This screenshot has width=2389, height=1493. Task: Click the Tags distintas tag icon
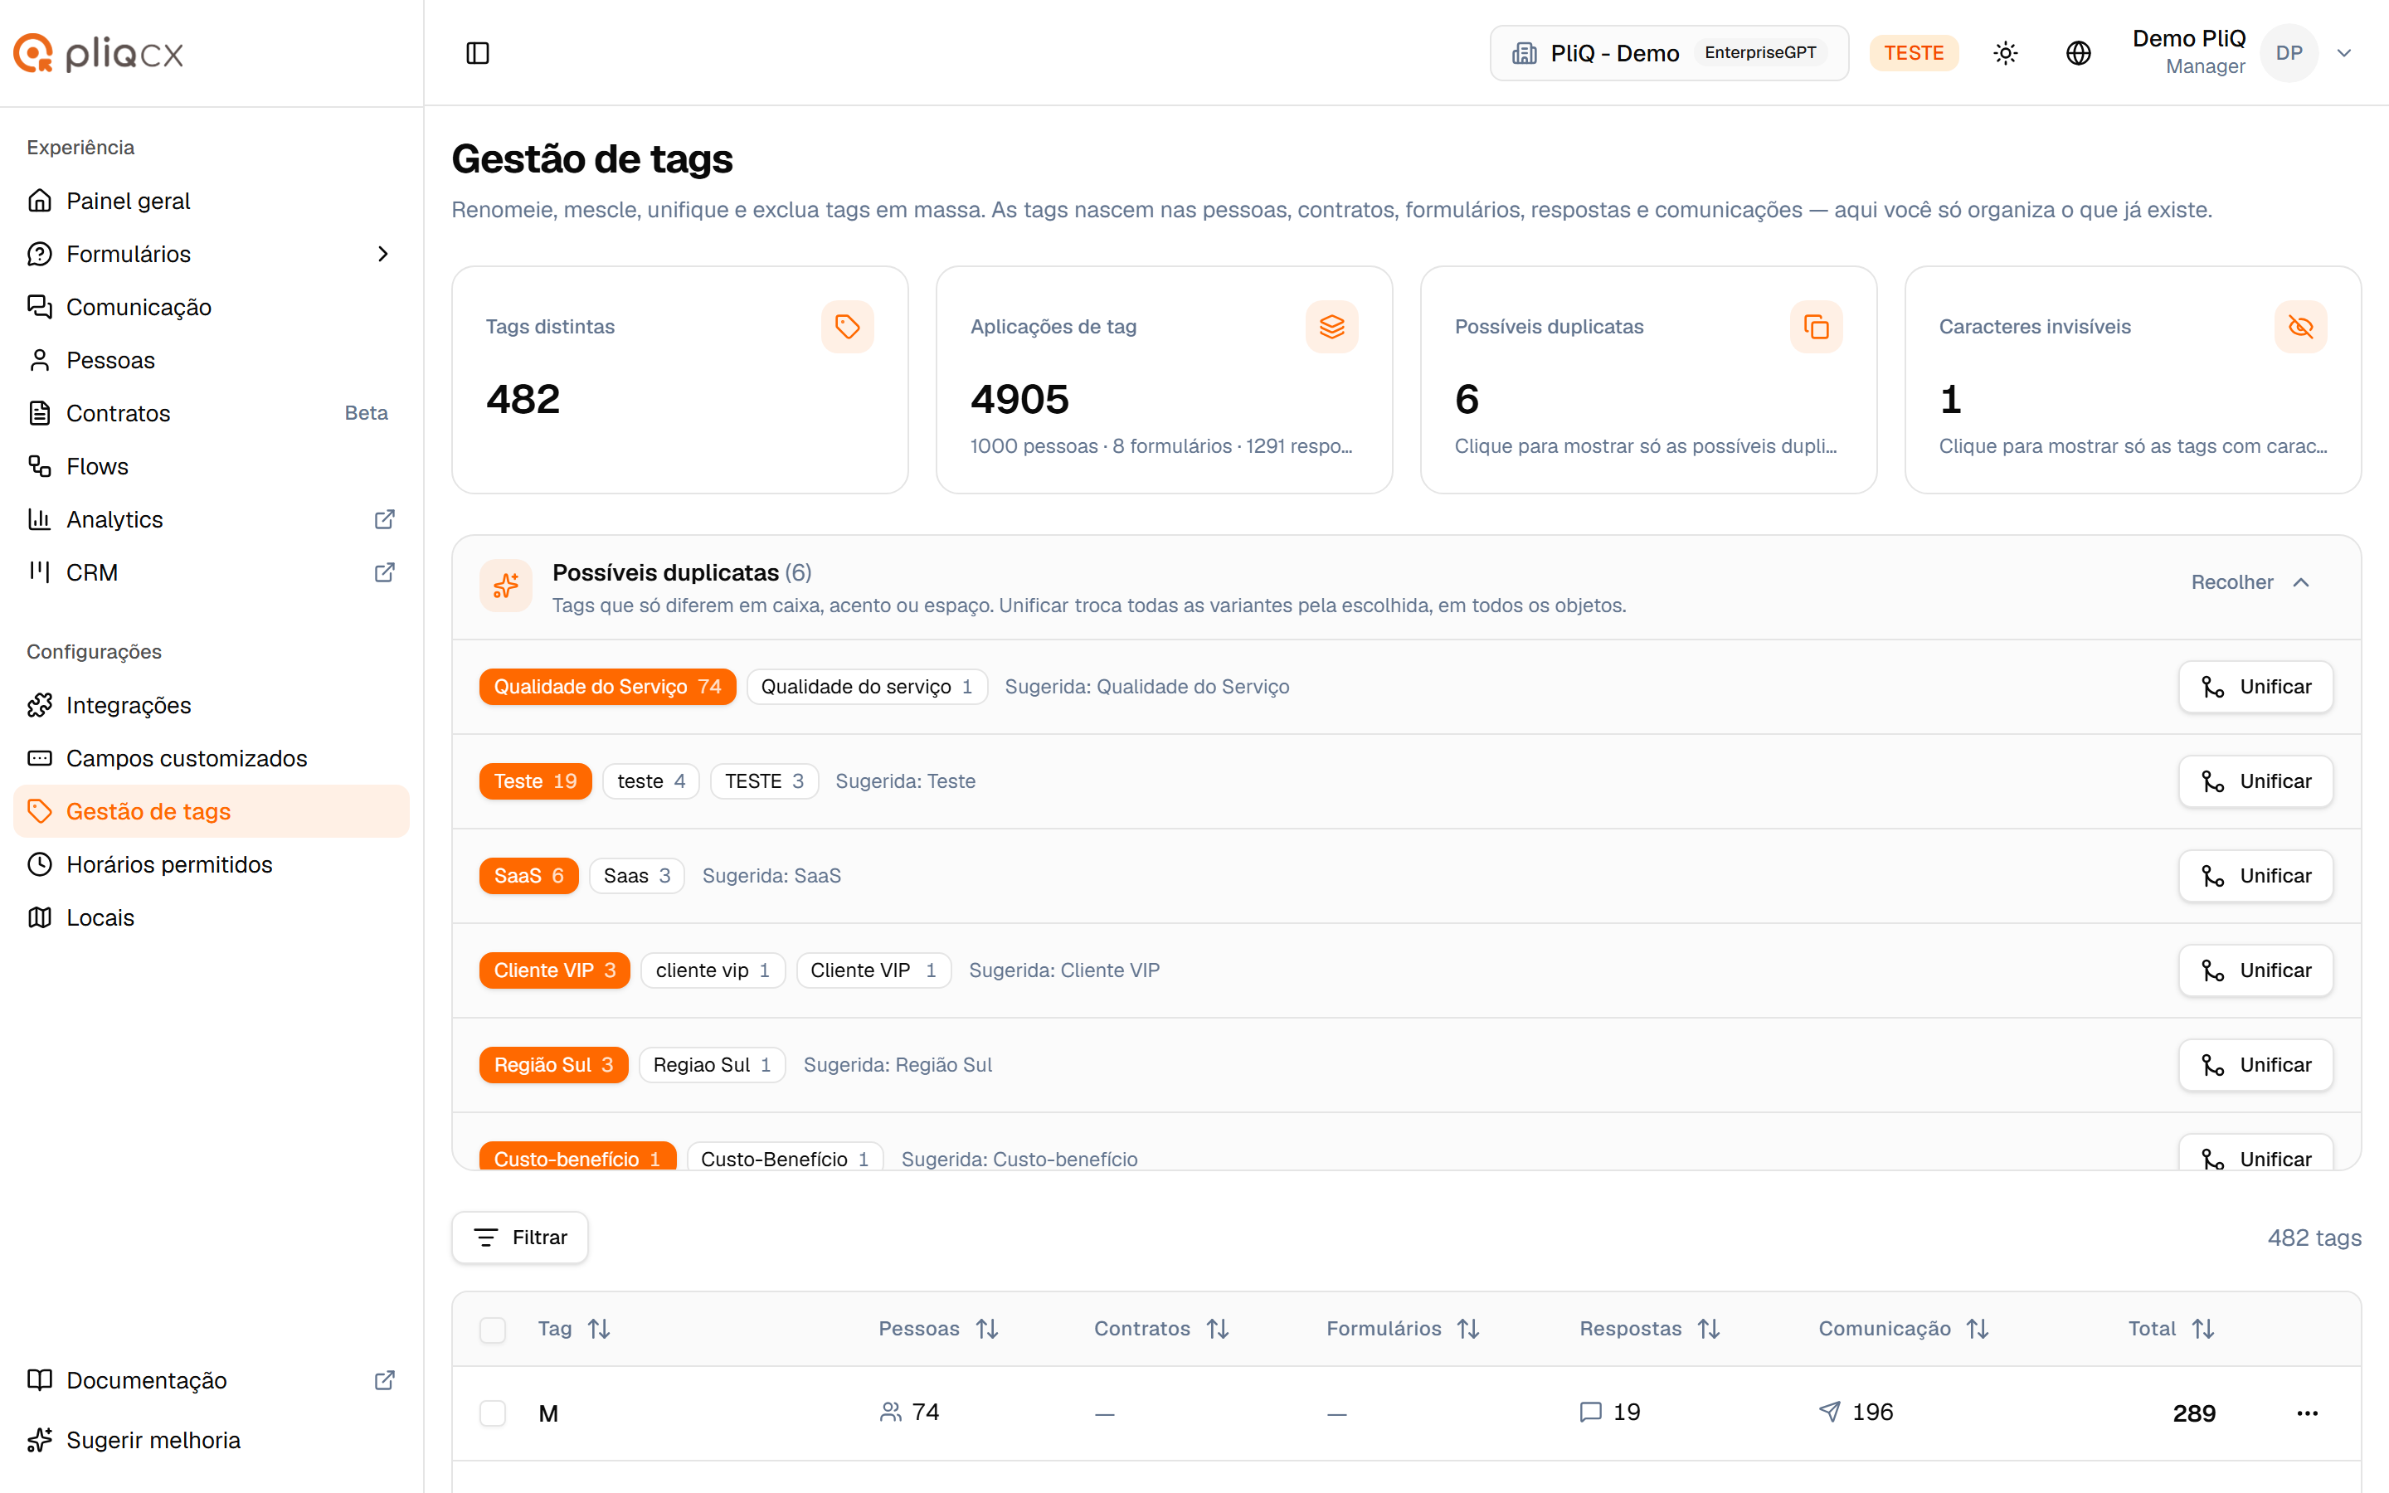pyautogui.click(x=847, y=327)
